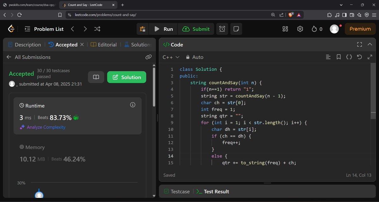Open Brave Shields lion icon

pyautogui.click(x=291, y=14)
